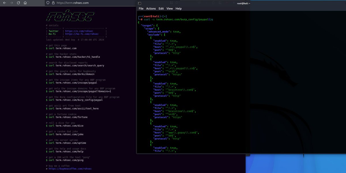
Task: Click the 'curl term.rohsec.com/ascii/text_here' line
Action: [72, 109]
